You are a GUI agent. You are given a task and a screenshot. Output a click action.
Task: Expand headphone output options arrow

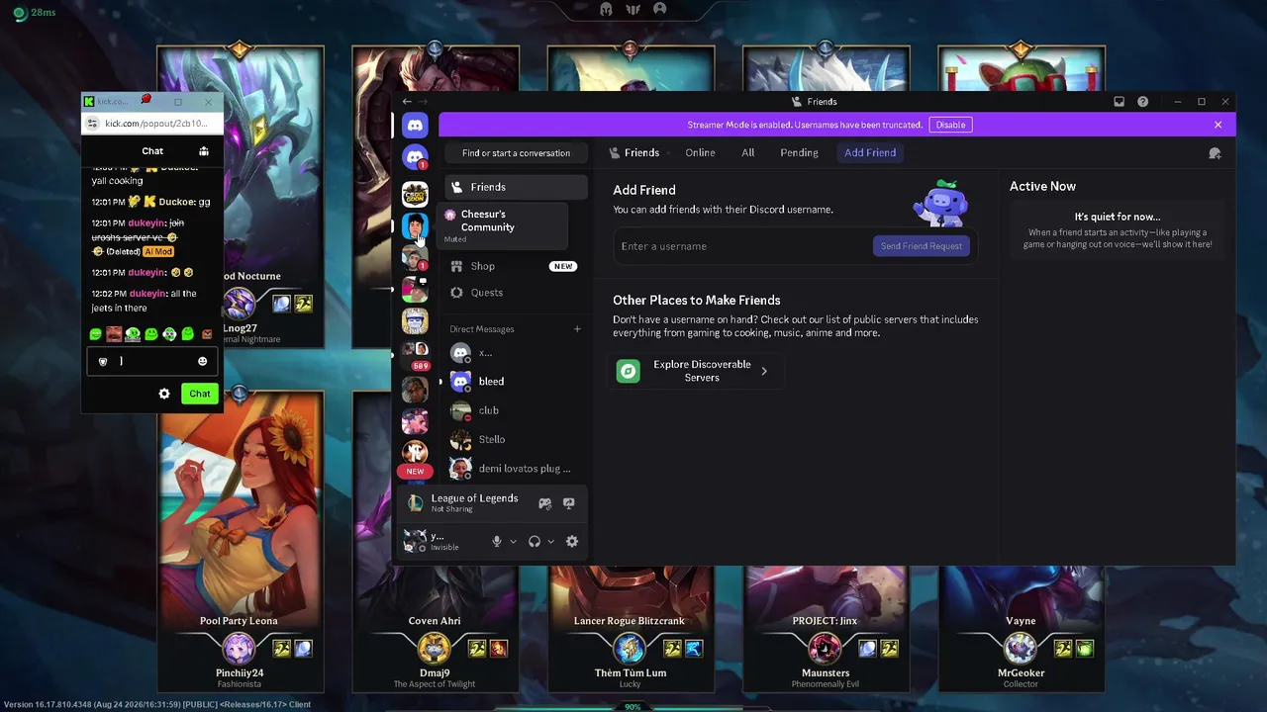coord(550,541)
